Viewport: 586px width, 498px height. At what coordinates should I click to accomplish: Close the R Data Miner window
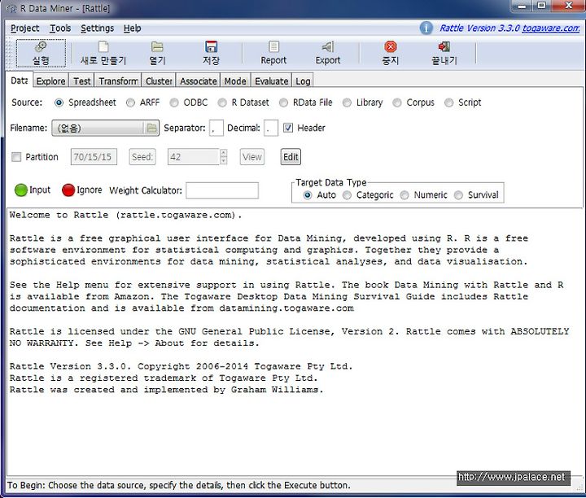coord(568,6)
